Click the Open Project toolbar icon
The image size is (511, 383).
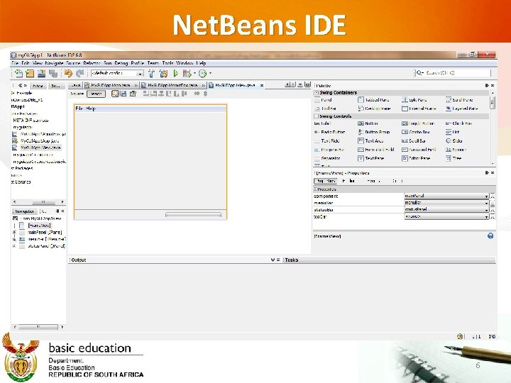click(x=41, y=73)
